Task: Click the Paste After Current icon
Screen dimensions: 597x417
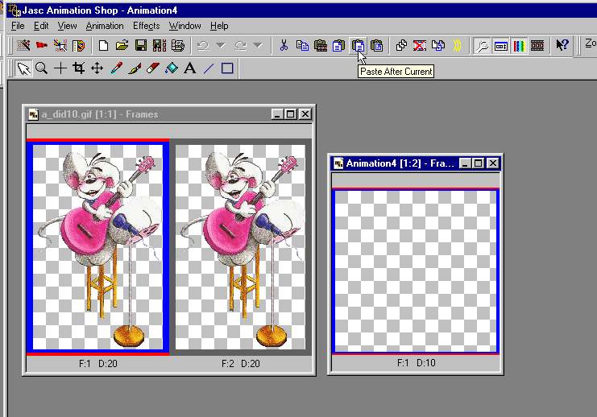Action: coord(358,46)
